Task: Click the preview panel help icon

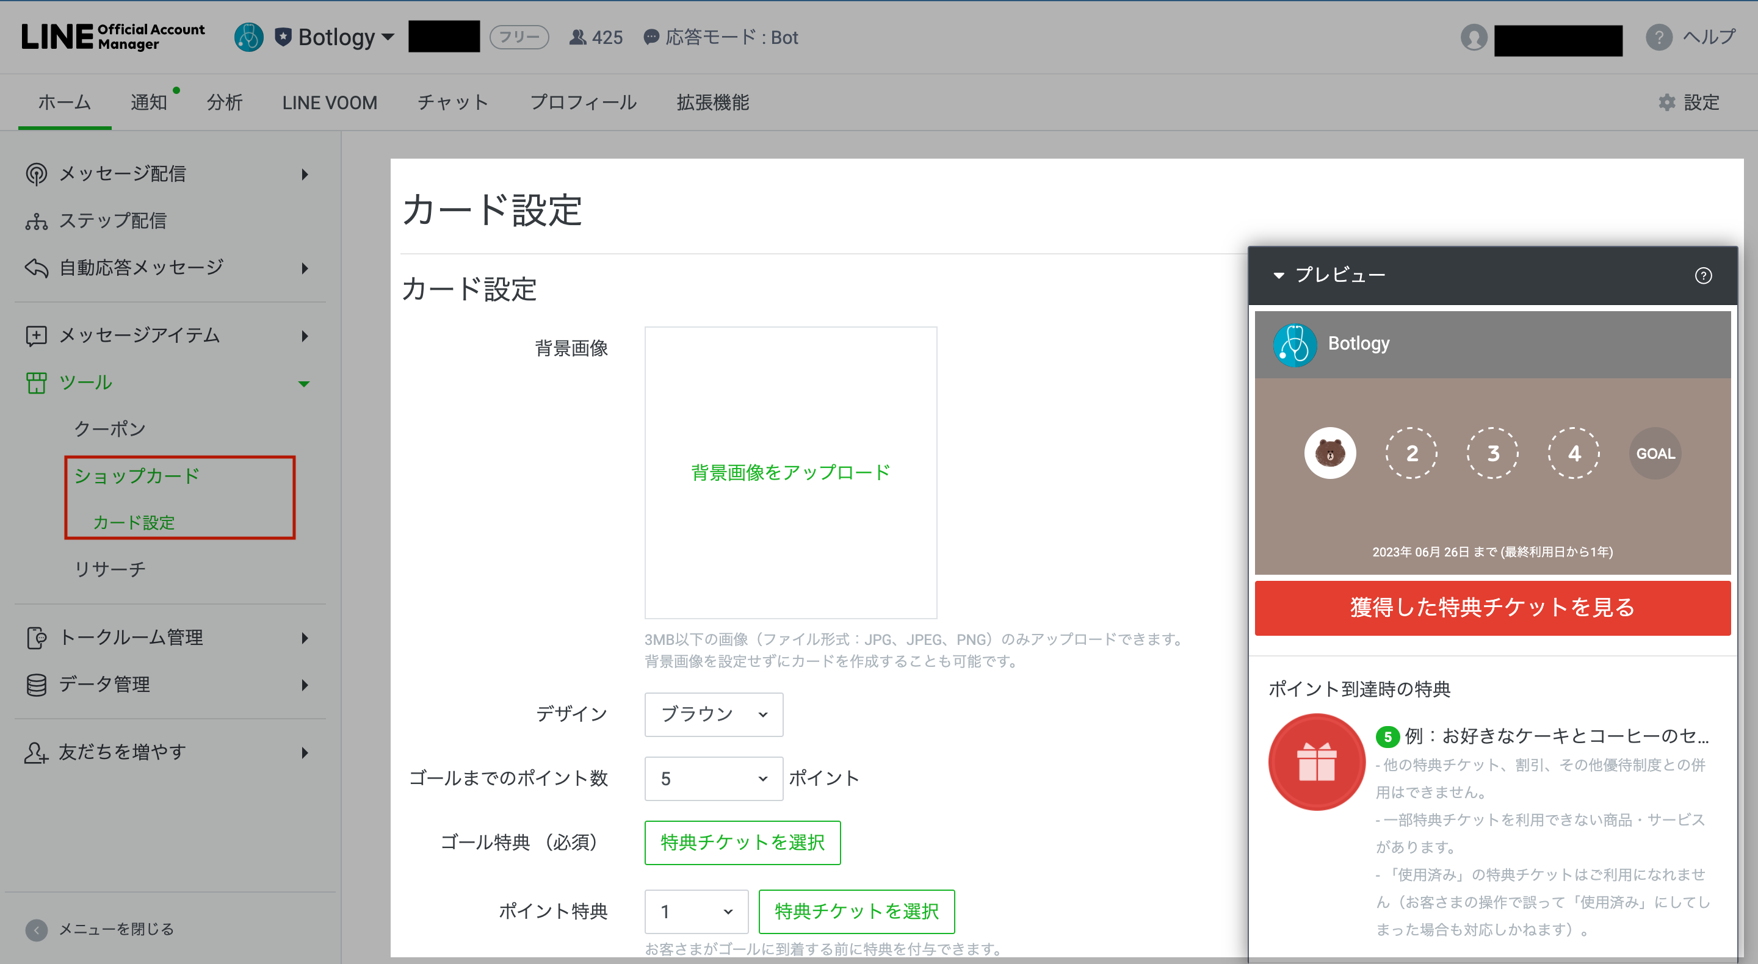Action: click(x=1702, y=276)
